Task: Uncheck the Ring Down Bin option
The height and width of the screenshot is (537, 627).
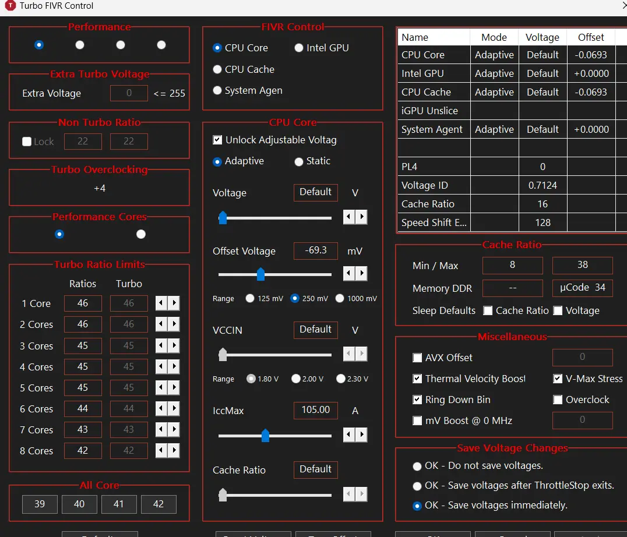Action: point(417,400)
